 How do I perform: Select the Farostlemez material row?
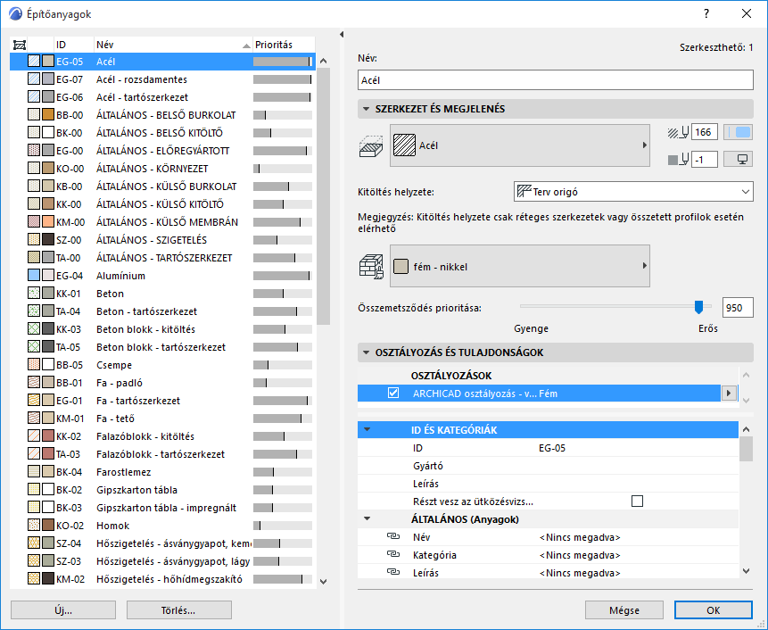click(162, 472)
